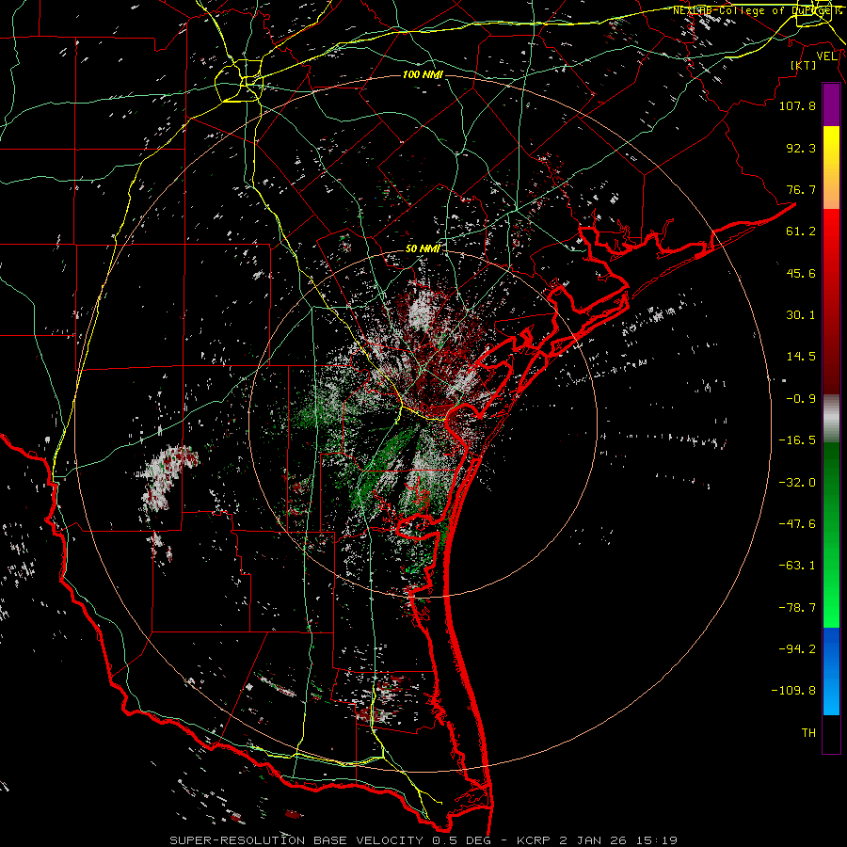Click the KCRP radar site identifier
Image resolution: width=847 pixels, height=847 pixels.
(x=535, y=840)
